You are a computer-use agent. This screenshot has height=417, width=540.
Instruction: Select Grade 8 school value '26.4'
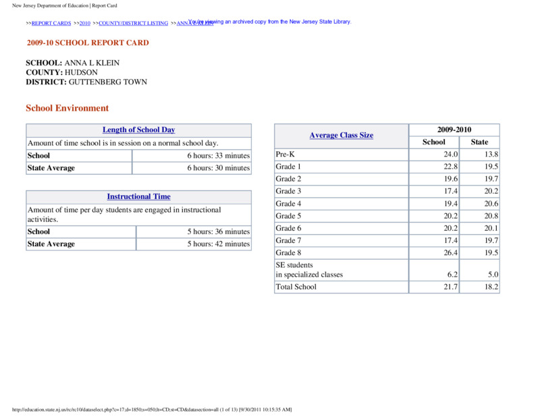pyautogui.click(x=450, y=253)
